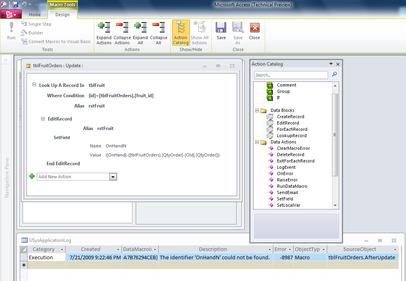Select RunDataMacro action

[292, 186]
